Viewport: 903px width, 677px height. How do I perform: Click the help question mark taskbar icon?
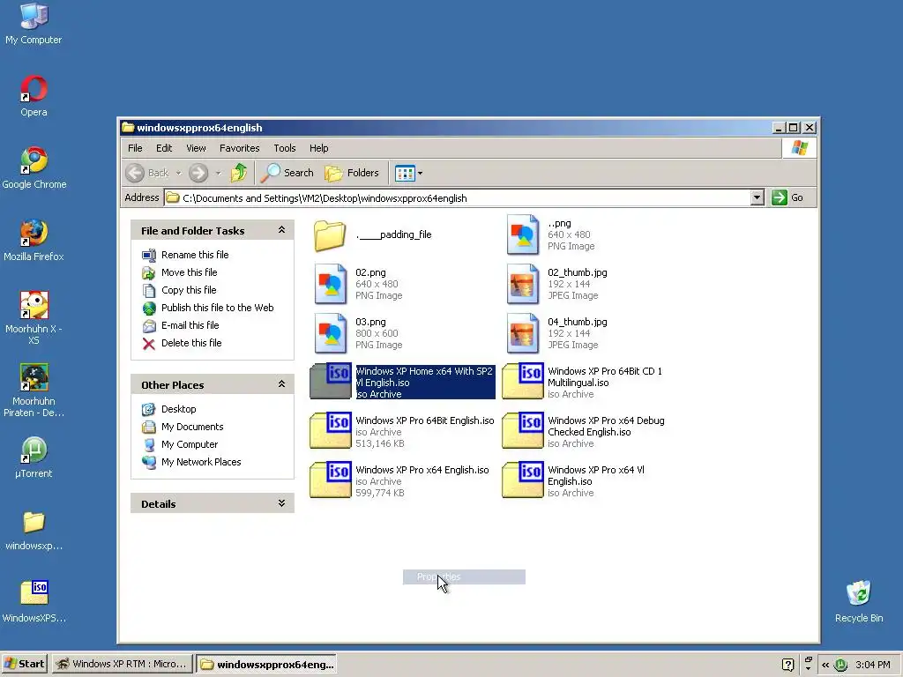point(787,665)
